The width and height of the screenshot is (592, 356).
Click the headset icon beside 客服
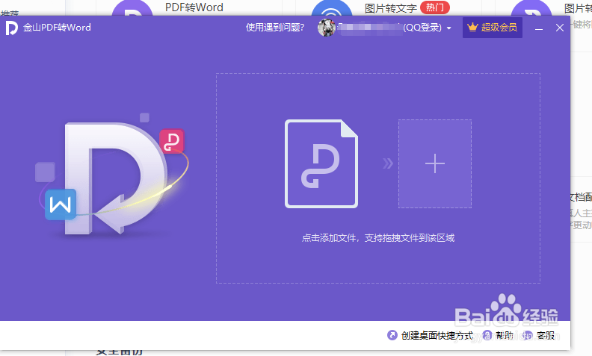tap(528, 335)
